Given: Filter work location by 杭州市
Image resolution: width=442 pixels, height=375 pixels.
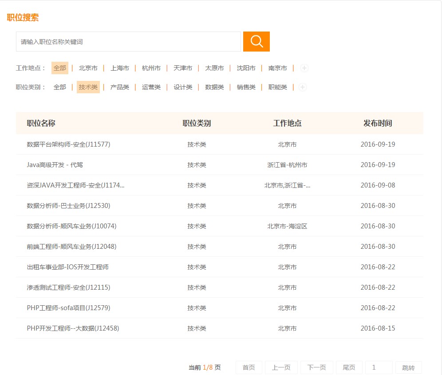Looking at the screenshot, I should 151,68.
